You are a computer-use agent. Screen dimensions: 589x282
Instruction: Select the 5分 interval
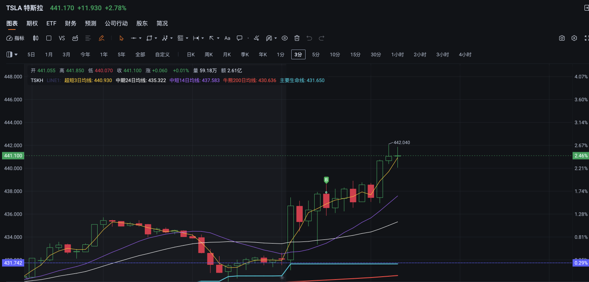point(316,54)
